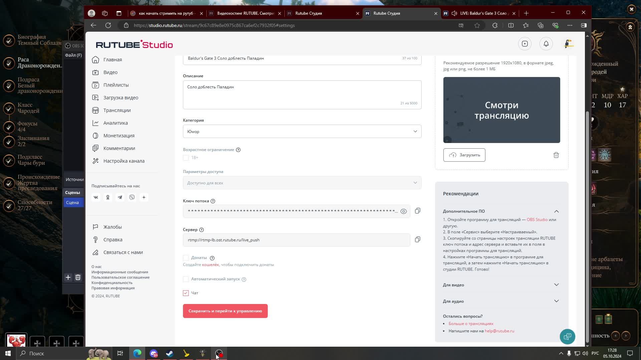Open the OBS Studio link
641x360 pixels.
[x=537, y=220]
